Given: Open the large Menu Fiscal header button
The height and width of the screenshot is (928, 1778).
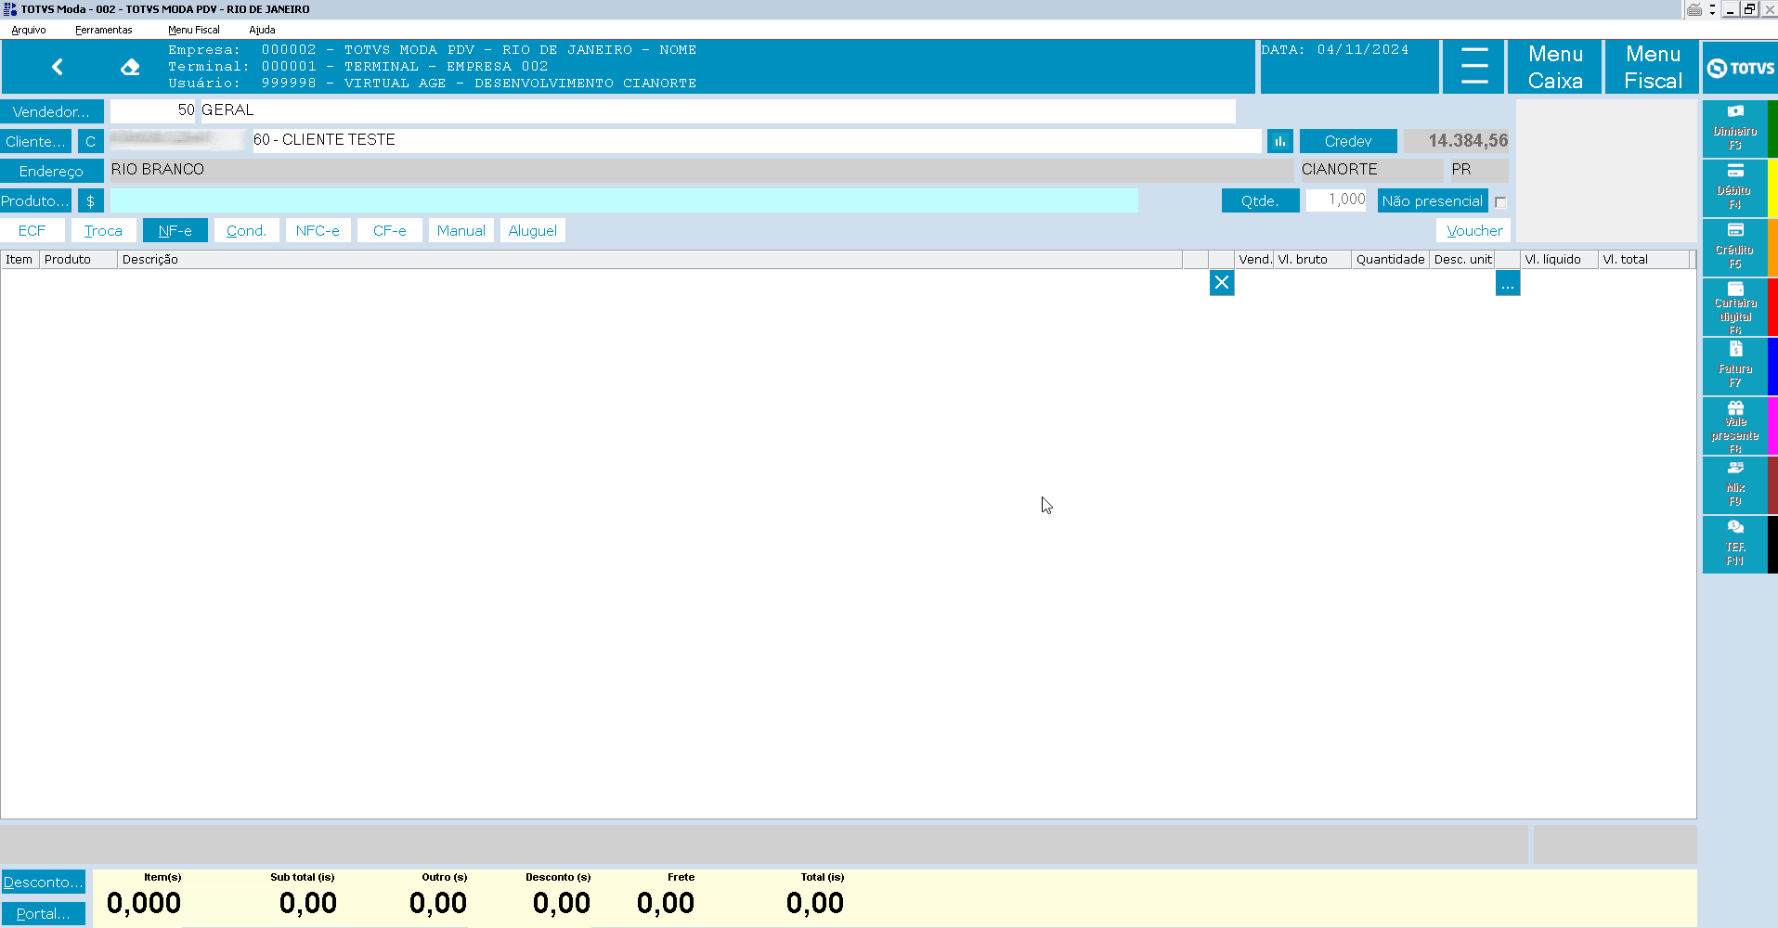Looking at the screenshot, I should pyautogui.click(x=1653, y=67).
